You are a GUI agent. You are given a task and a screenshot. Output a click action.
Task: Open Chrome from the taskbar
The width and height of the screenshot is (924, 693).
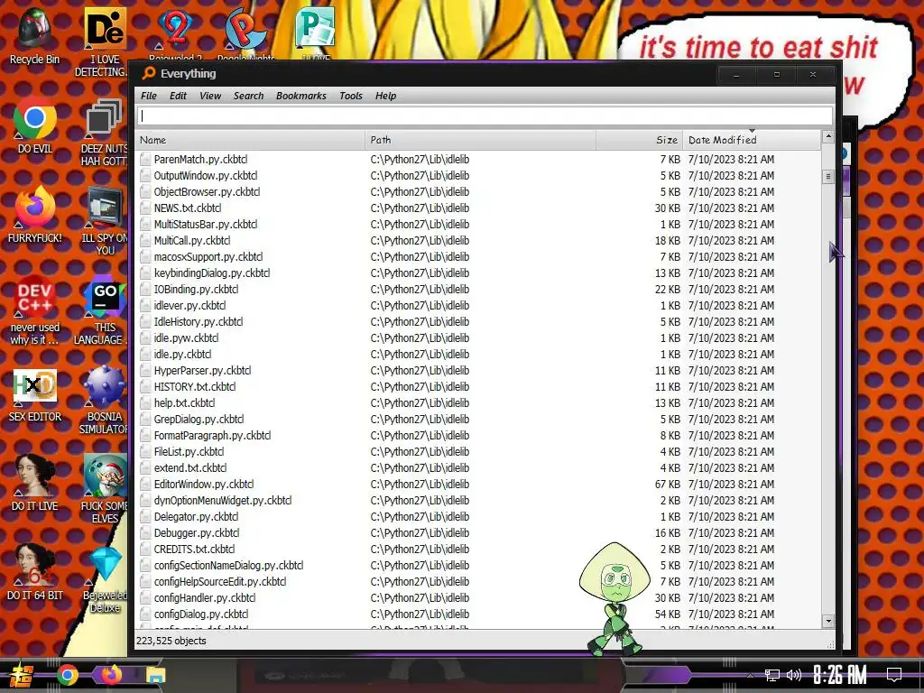point(67,675)
